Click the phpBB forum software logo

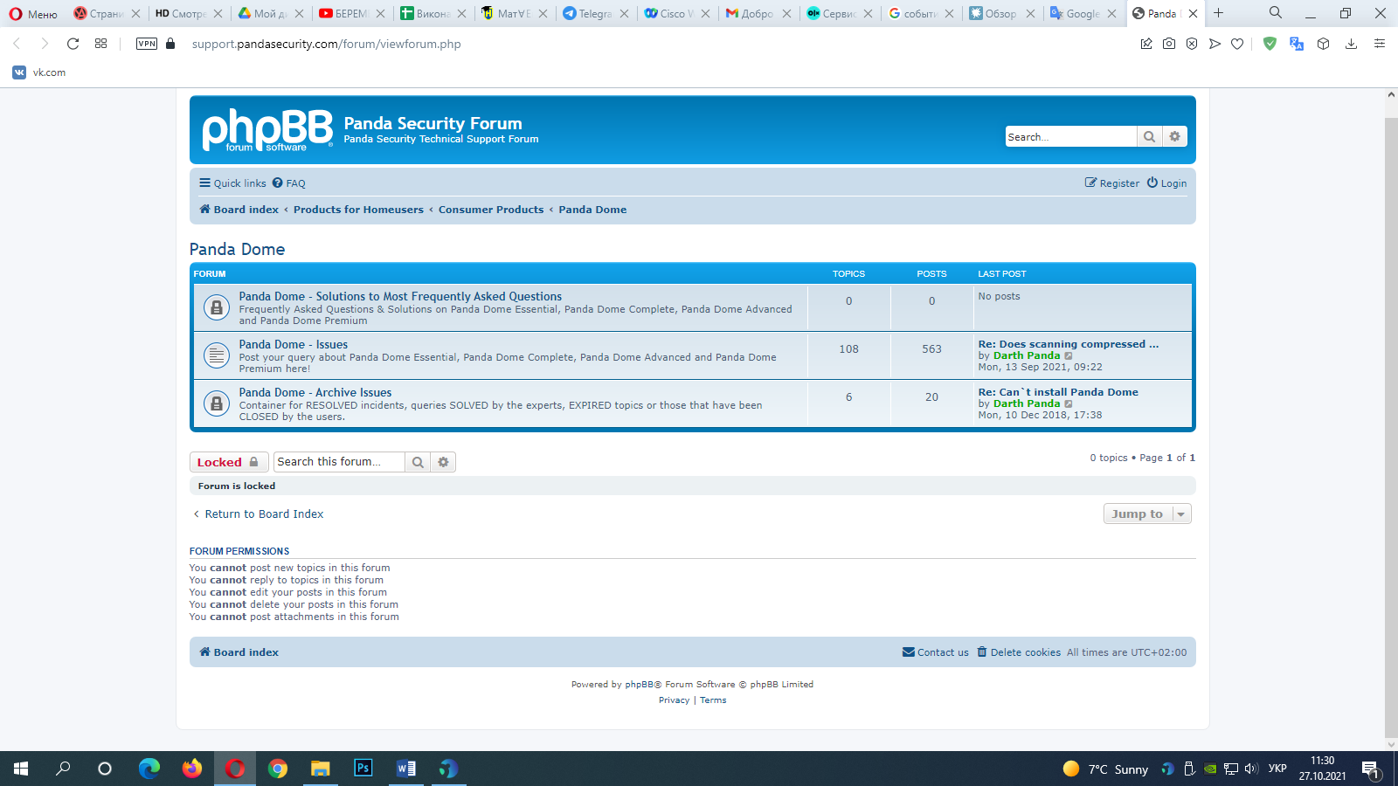pyautogui.click(x=267, y=129)
